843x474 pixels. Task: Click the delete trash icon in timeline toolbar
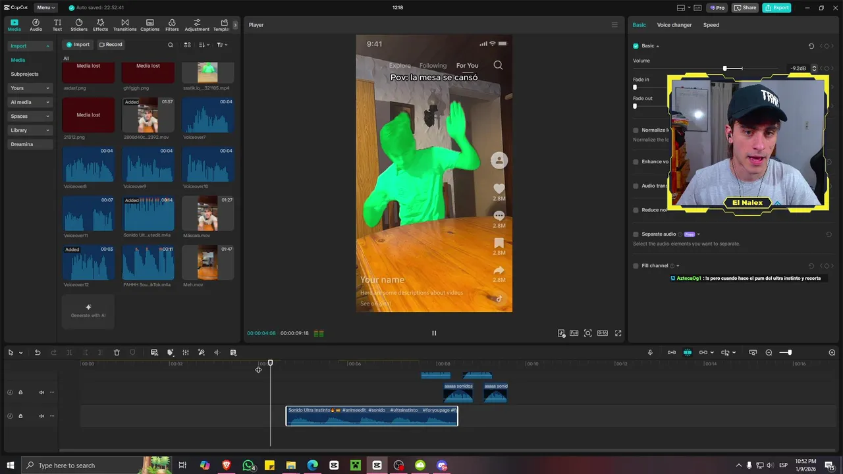pos(117,353)
